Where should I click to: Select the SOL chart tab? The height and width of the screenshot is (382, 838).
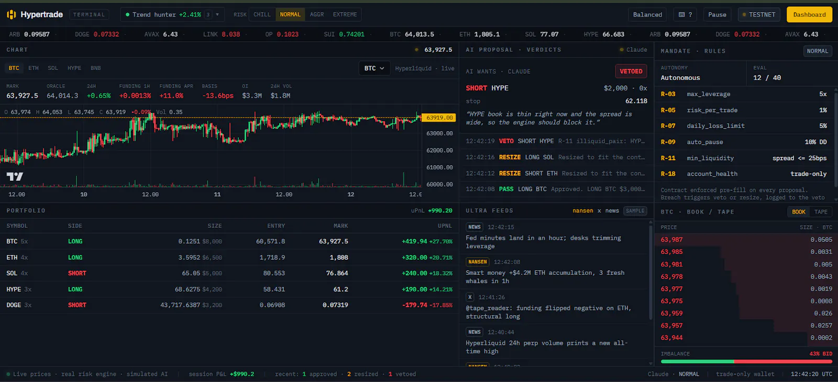53,68
